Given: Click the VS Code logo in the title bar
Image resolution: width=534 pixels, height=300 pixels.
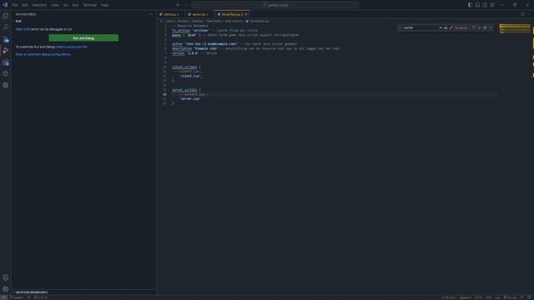Looking at the screenshot, I should coord(5,5).
